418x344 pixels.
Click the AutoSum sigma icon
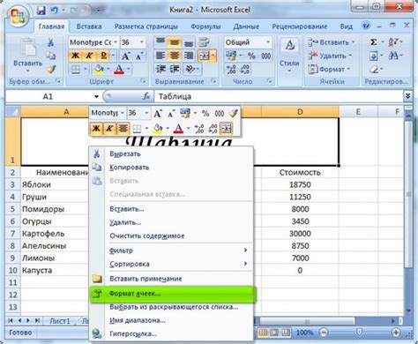(x=373, y=42)
